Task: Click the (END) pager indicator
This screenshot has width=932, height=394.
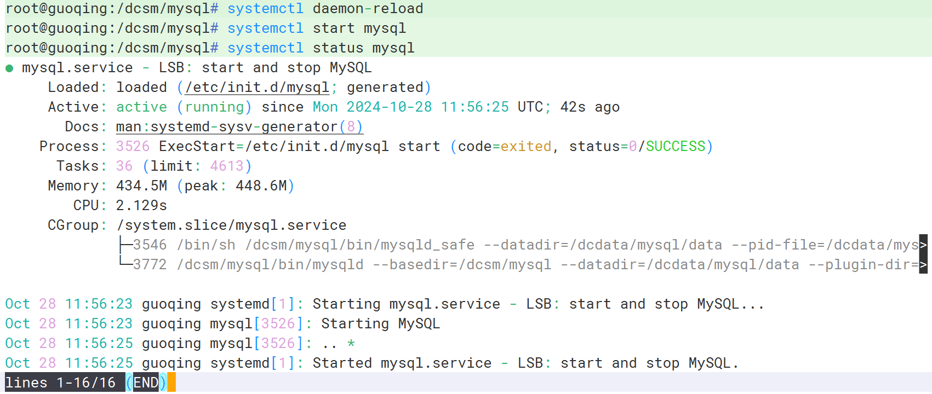Action: 146,383
